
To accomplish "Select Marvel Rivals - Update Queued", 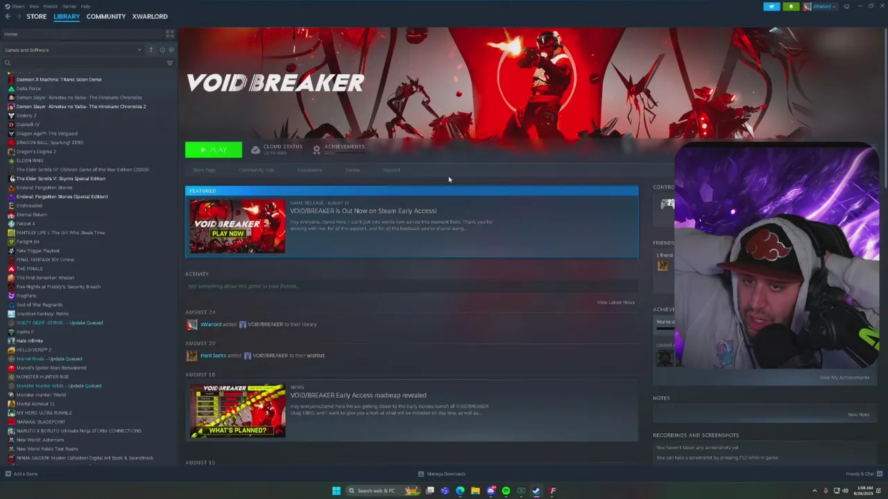I will click(49, 359).
